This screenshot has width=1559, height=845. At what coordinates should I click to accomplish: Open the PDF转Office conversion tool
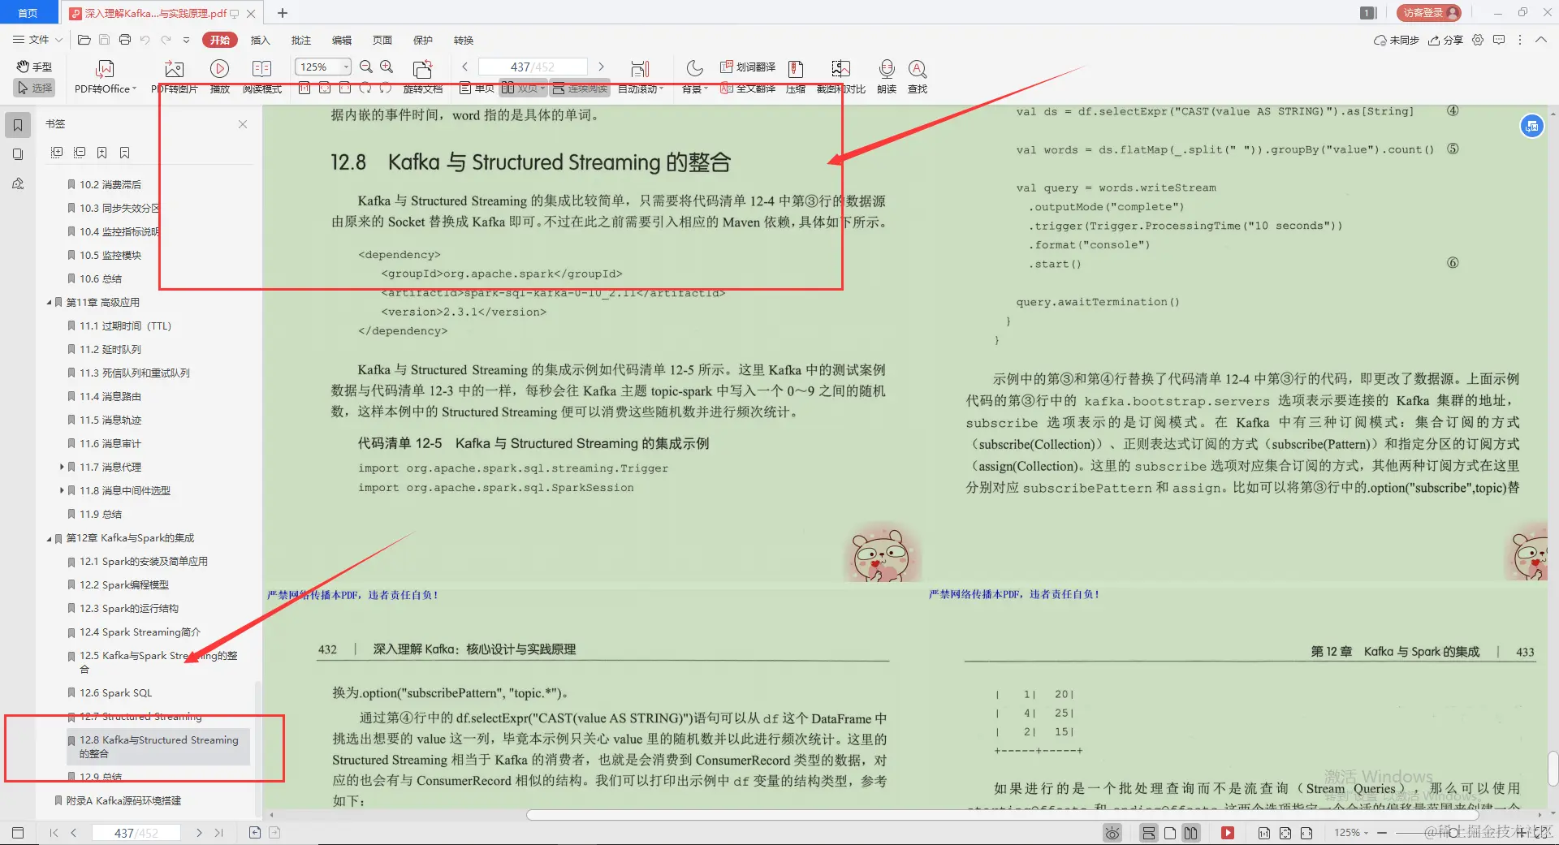coord(104,75)
